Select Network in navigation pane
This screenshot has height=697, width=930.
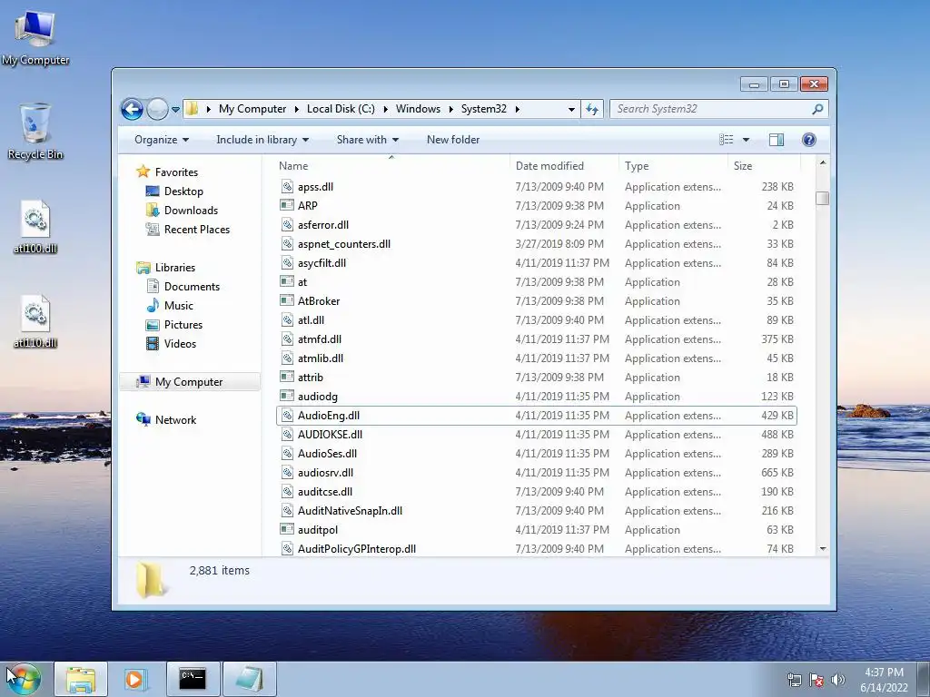(x=175, y=420)
